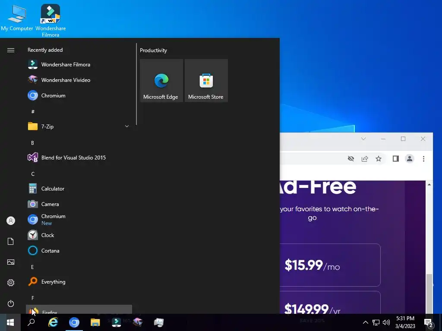Click the Recently added heading
Image resolution: width=442 pixels, height=331 pixels.
45,50
